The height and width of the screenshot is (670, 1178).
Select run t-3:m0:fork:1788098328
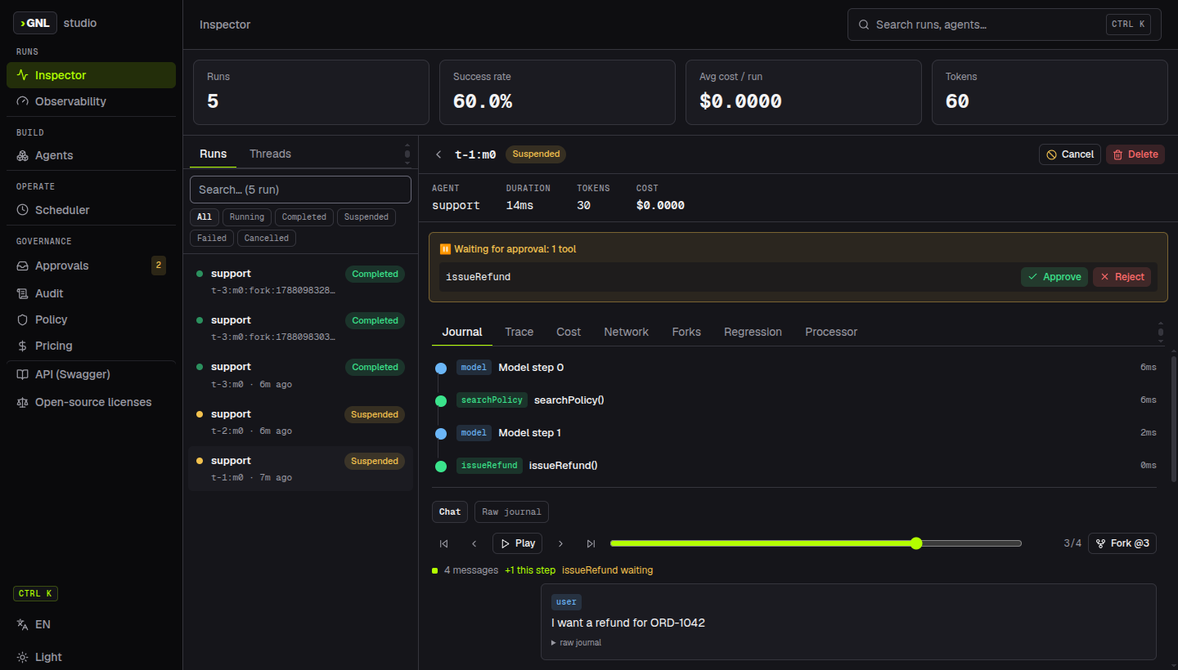point(300,282)
